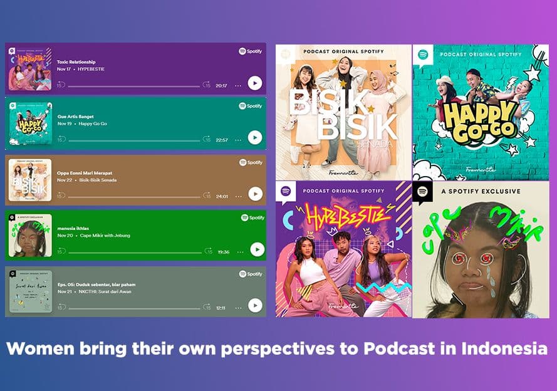Click Happy Go-Go thumbnail in teal player
Screen dimensions: 557x391
point(30,123)
